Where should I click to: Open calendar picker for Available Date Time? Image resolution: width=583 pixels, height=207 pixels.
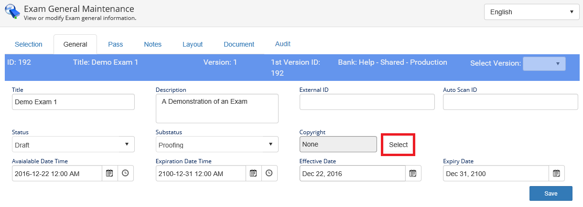[109, 173]
